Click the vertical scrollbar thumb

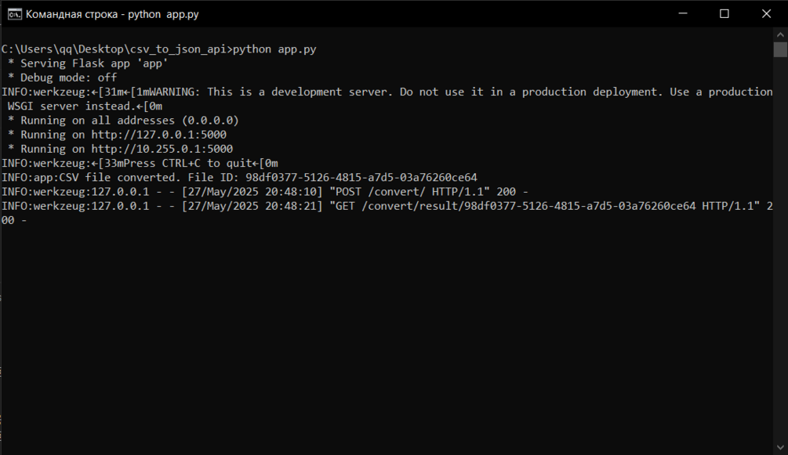(x=780, y=50)
